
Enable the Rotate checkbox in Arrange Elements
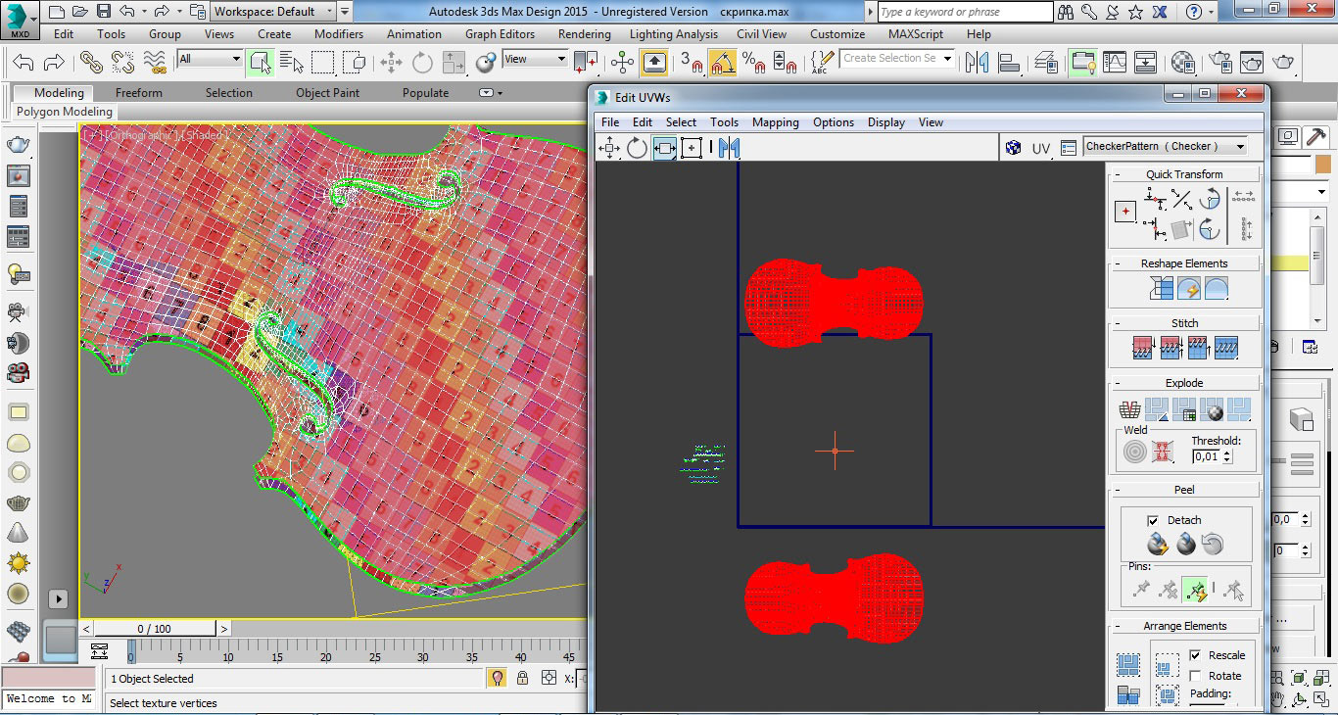tap(1195, 676)
